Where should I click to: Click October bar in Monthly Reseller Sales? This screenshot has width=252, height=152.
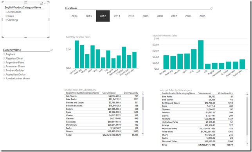coord(124,58)
